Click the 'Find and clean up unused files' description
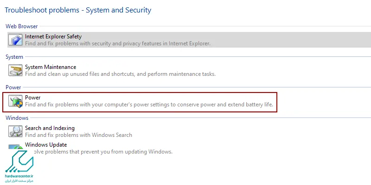This screenshot has width=371, height=185. (120, 74)
